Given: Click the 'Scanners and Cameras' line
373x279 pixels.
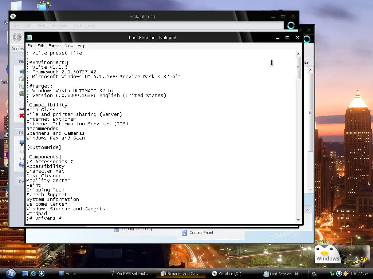Looking at the screenshot, I should point(55,133).
